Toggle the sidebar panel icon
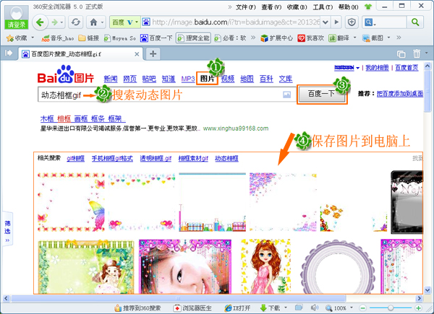434x314 pixels. point(9,53)
